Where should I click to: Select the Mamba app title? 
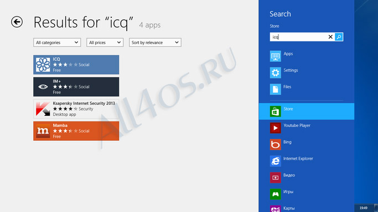60,125
